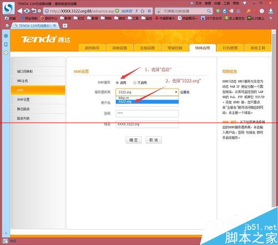The width and height of the screenshot is (278, 245).
Task: Click the 确定 button
Action: pyautogui.click(x=133, y=140)
